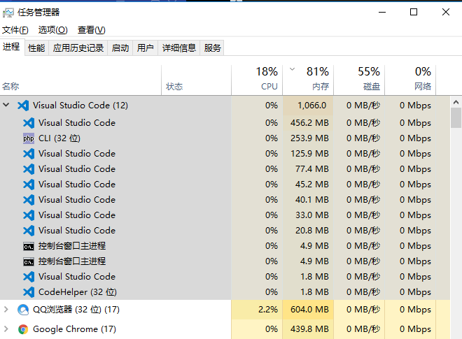Expand the Google Chrome (17) group
The image size is (462, 339).
tap(6, 329)
